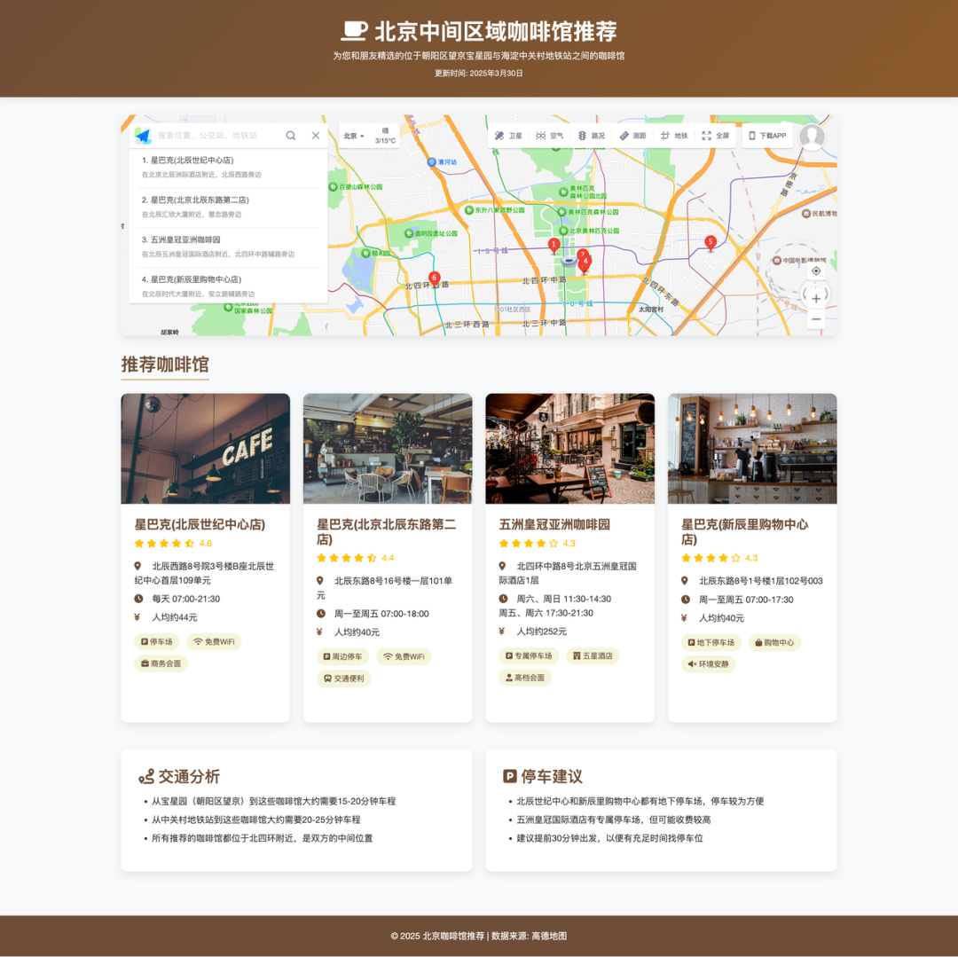Click the title 星巴克(北辰世纪中心店) on card
The height and width of the screenshot is (957, 958).
200,524
